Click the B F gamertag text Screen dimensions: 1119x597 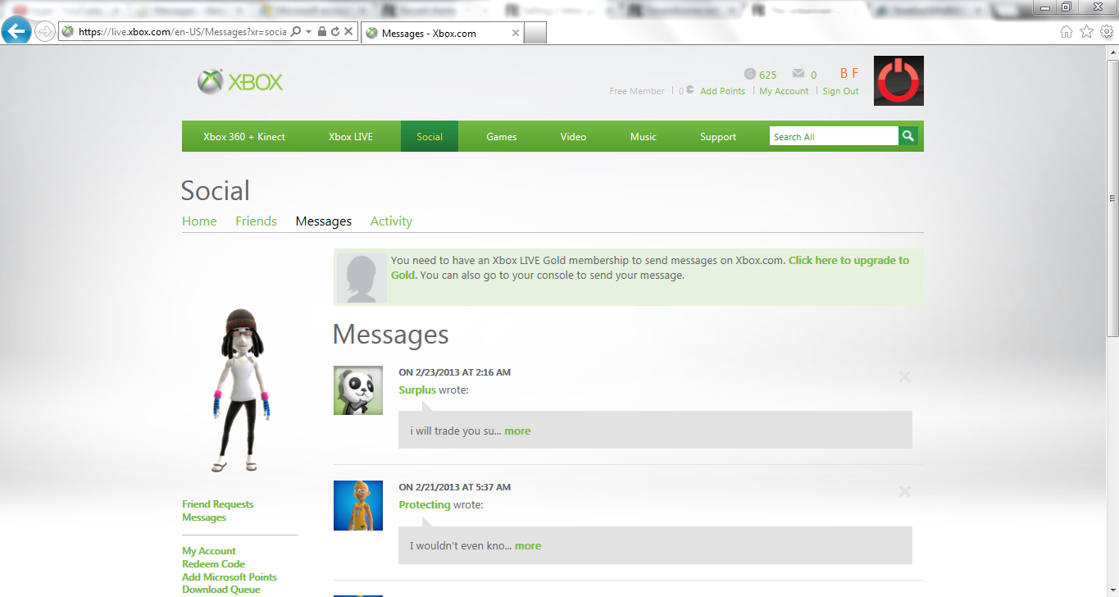click(x=849, y=74)
